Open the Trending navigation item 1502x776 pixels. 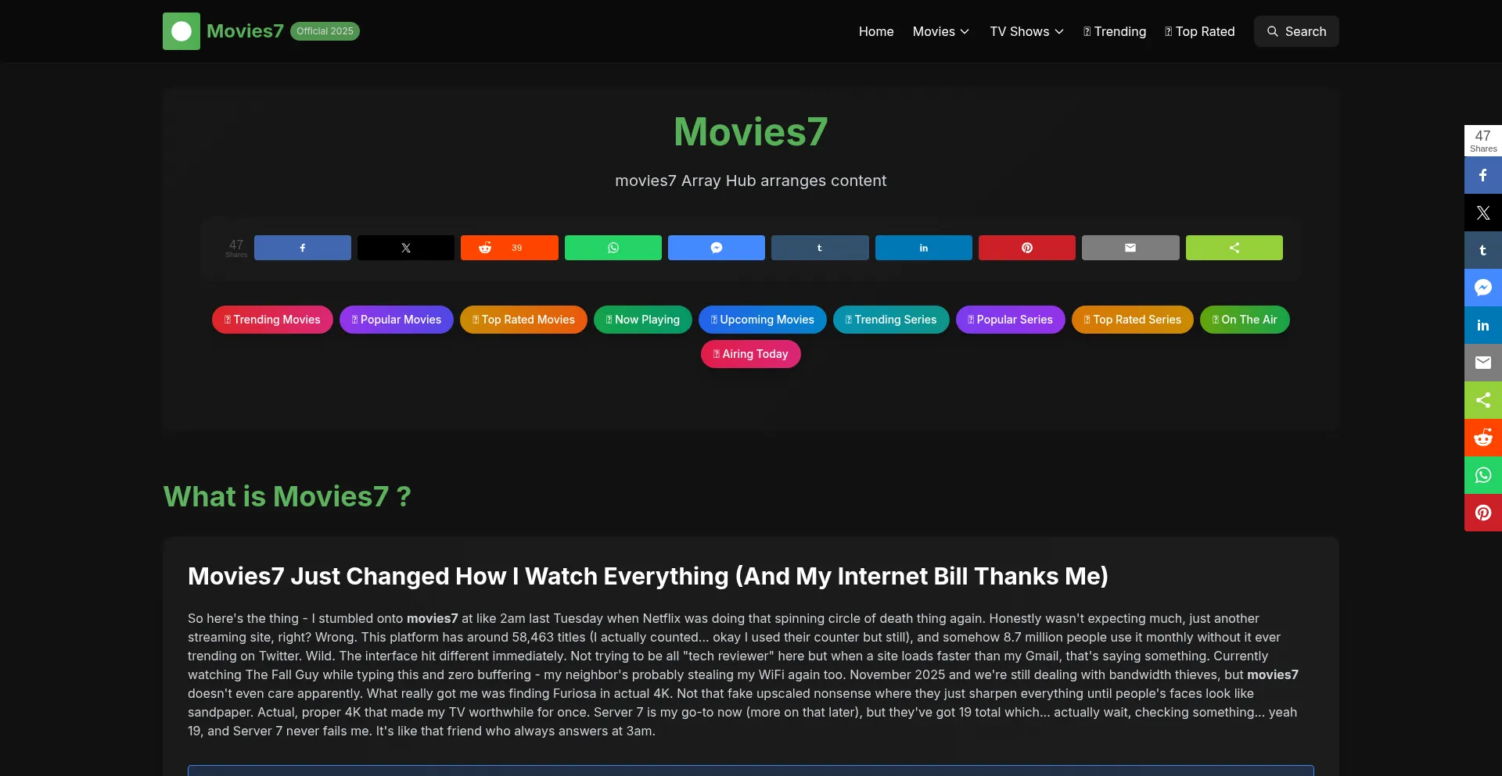[1114, 31]
